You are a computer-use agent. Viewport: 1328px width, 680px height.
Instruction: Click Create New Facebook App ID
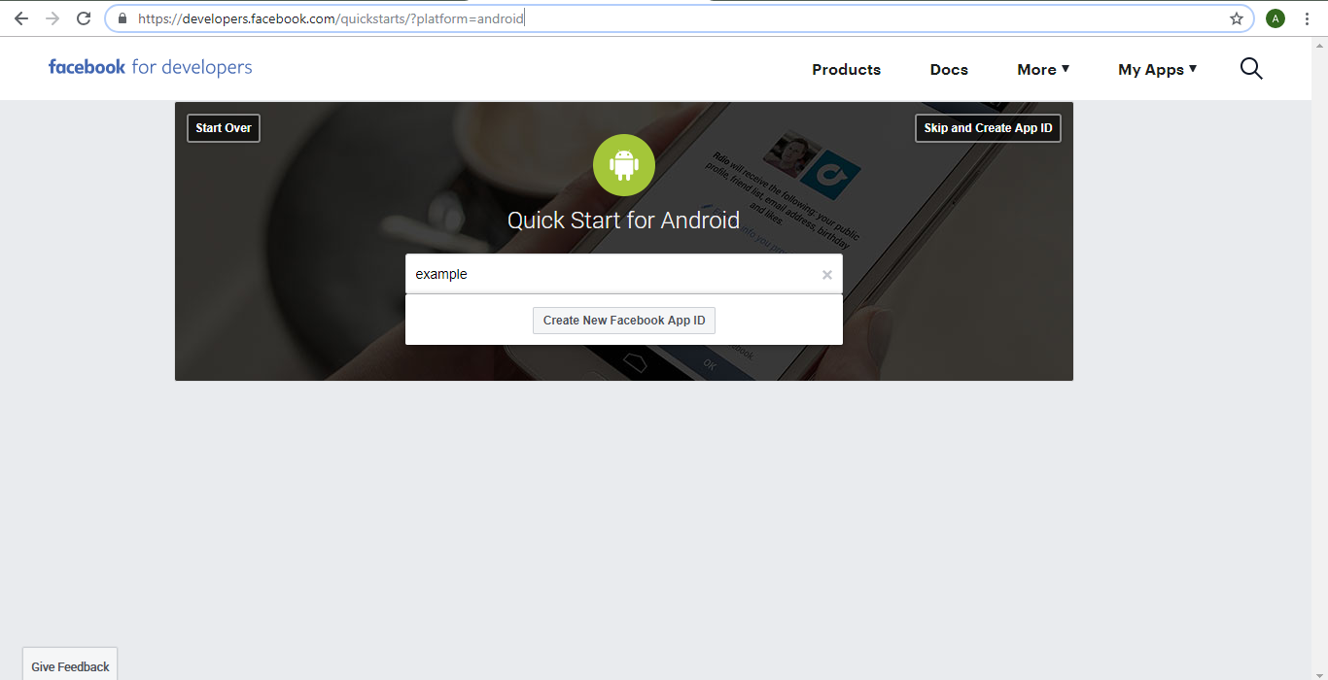click(624, 321)
